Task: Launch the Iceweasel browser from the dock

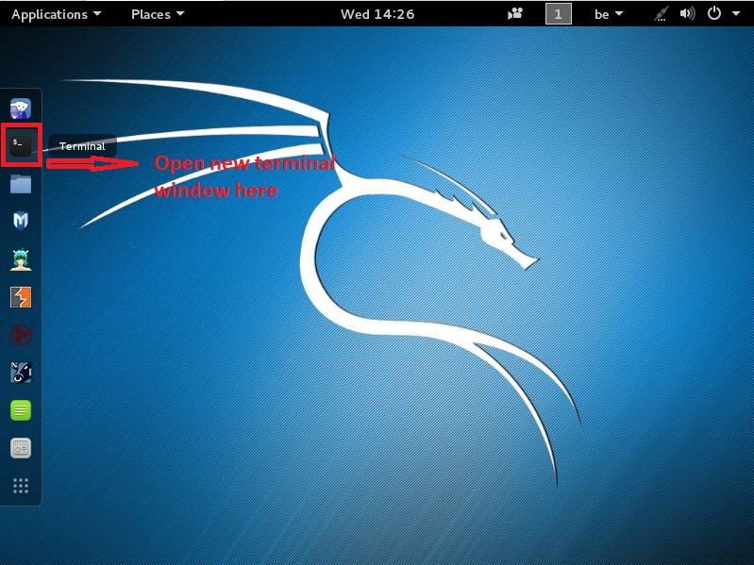Action: pos(21,108)
